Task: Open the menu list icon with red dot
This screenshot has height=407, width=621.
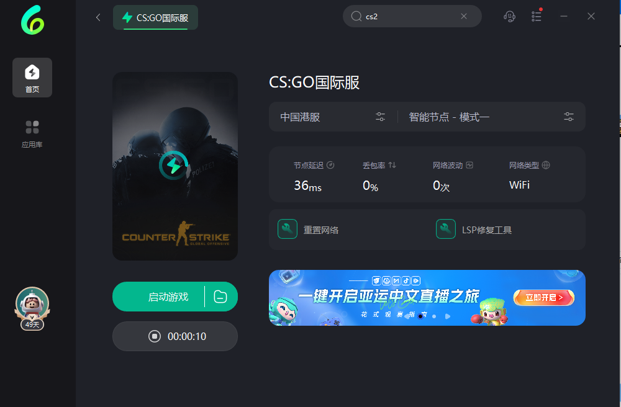Action: click(x=537, y=16)
